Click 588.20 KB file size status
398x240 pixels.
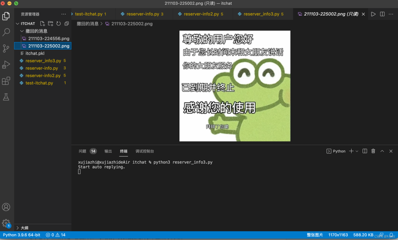(x=363, y=235)
